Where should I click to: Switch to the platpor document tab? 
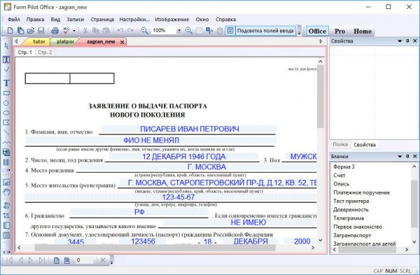click(x=65, y=41)
